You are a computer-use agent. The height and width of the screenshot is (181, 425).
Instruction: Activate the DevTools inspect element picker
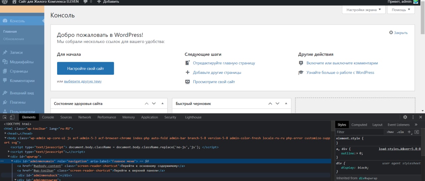[x=5, y=117]
